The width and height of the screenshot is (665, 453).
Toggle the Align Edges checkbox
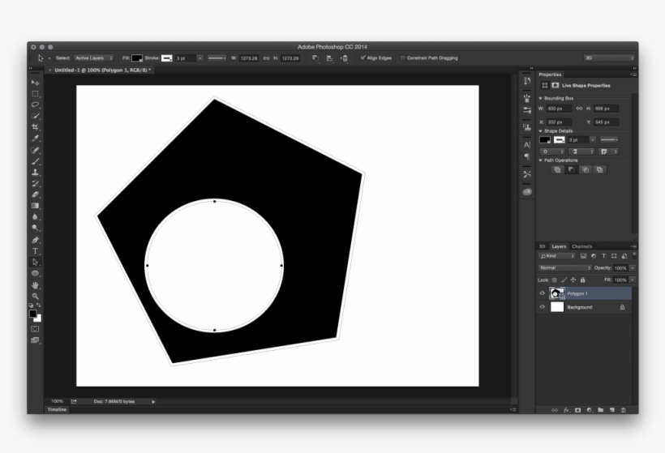click(x=363, y=58)
